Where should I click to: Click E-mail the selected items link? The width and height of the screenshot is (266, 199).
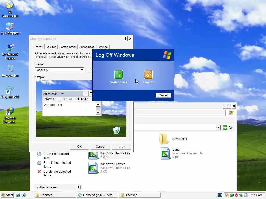(57, 165)
